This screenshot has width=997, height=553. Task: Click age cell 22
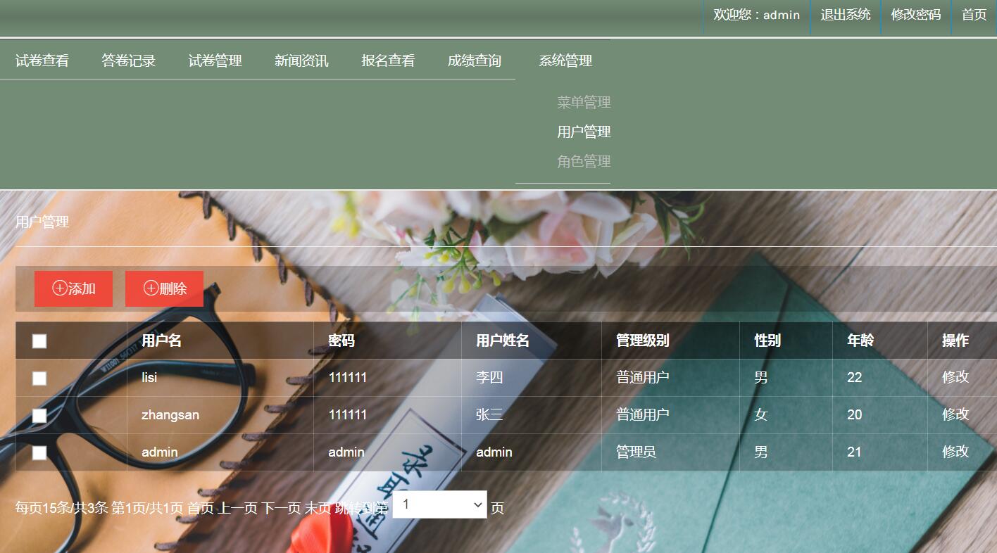(x=855, y=378)
